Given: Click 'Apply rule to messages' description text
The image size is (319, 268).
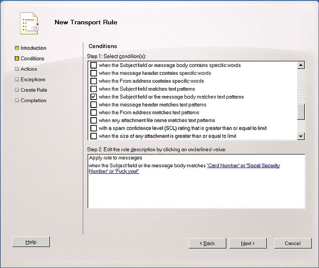Looking at the screenshot, I should point(116,158).
